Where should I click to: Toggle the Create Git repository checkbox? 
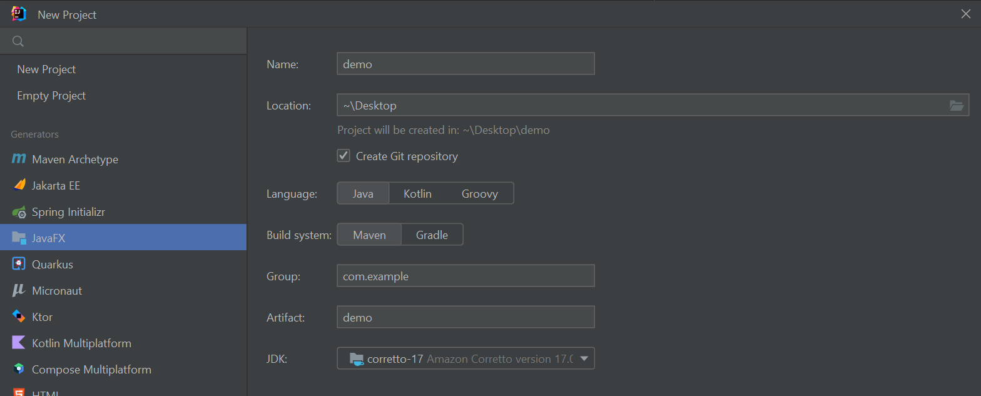point(343,156)
